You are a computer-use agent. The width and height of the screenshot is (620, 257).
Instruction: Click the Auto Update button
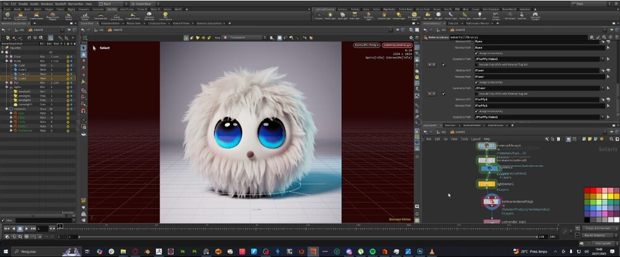(601, 243)
